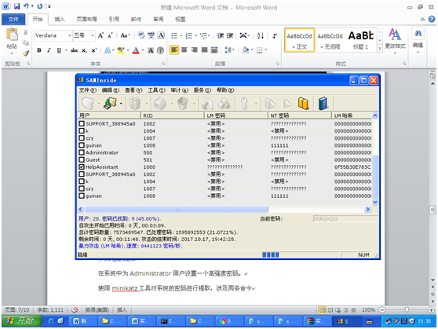Image resolution: width=438 pixels, height=329 pixels.
Task: Click SAMInside list scroll down arrow
Action: [375, 202]
